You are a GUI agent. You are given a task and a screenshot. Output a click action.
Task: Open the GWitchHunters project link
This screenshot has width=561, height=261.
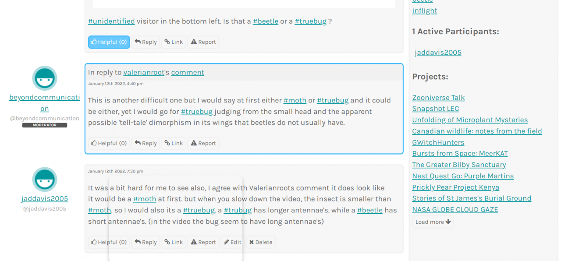[438, 142]
